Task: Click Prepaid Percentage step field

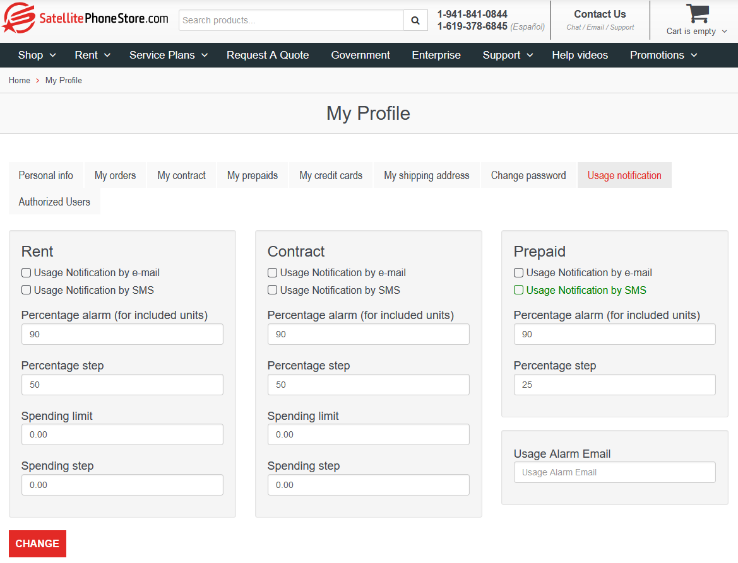Action: [x=615, y=385]
